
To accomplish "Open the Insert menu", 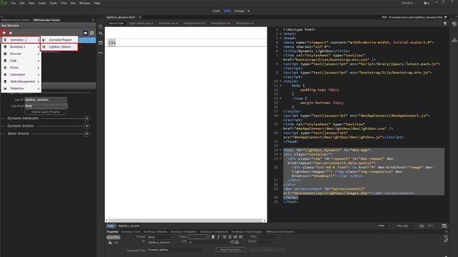I will click(x=42, y=3).
